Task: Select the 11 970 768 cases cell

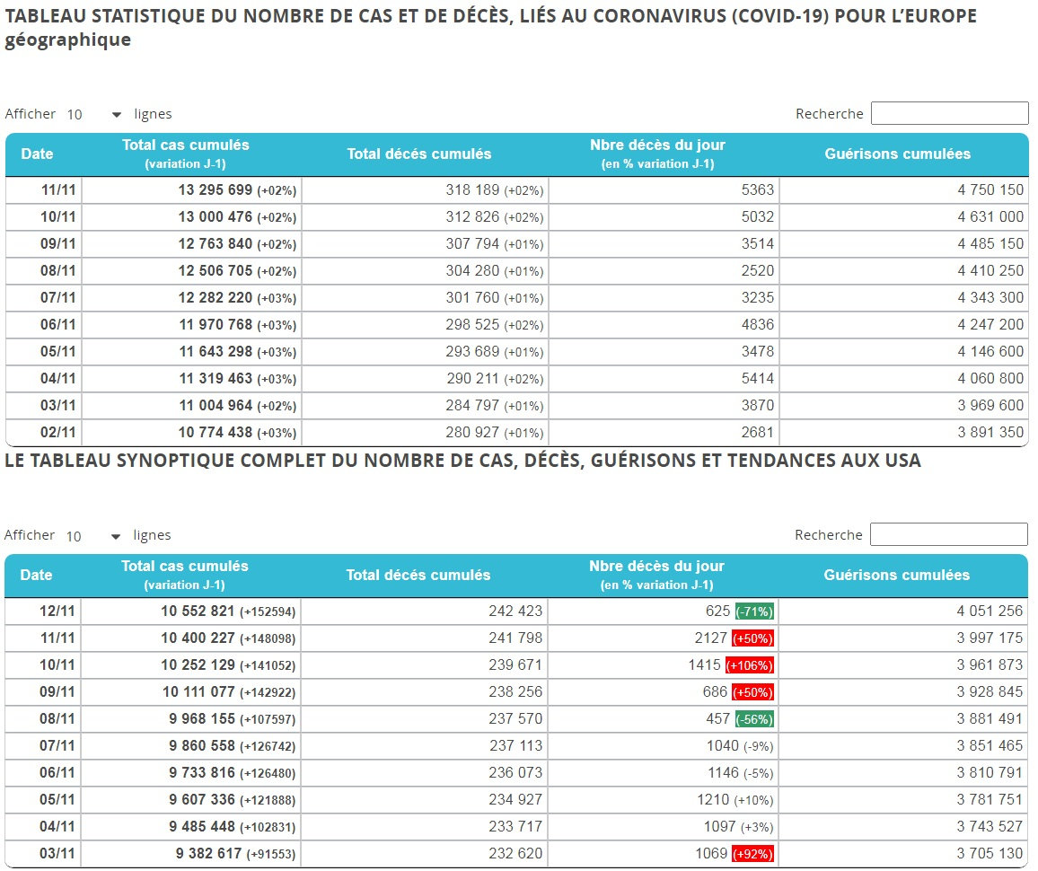Action: [x=191, y=325]
